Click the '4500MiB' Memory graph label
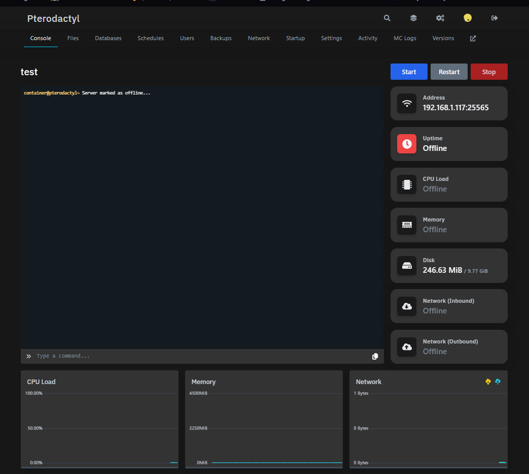 coord(198,393)
